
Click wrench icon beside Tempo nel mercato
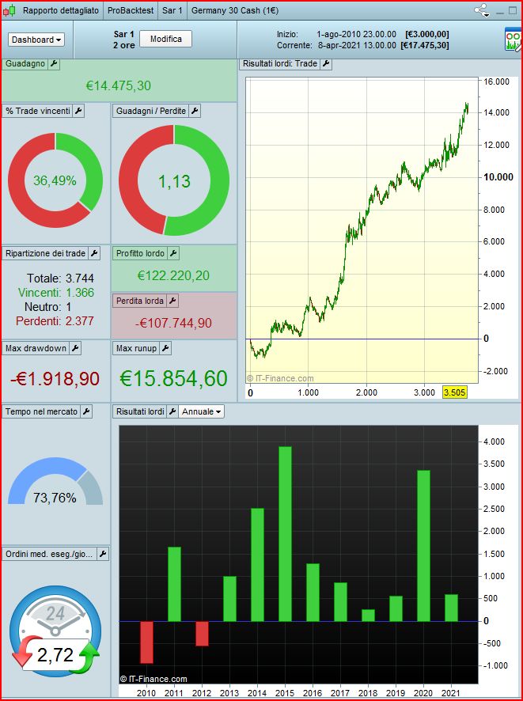pos(86,411)
